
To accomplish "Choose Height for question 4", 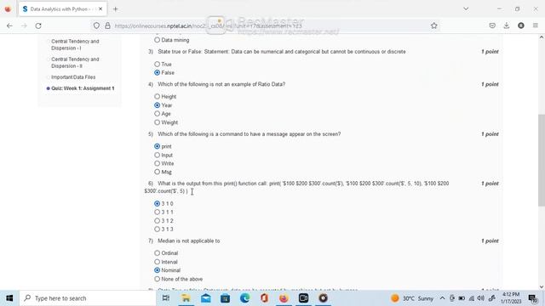I will [x=157, y=96].
